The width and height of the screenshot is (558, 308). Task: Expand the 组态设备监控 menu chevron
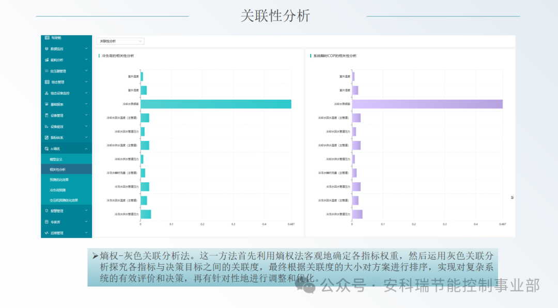point(86,93)
